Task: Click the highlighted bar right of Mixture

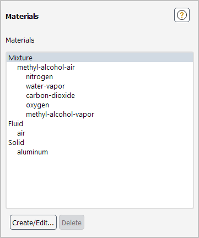Action: click(112, 58)
